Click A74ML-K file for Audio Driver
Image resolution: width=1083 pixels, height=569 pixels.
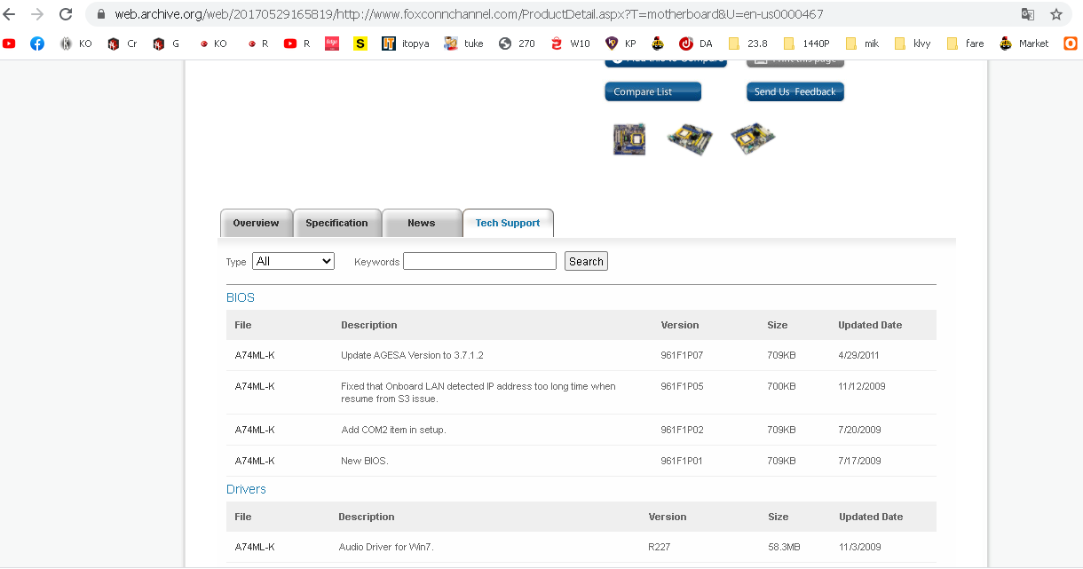click(255, 547)
